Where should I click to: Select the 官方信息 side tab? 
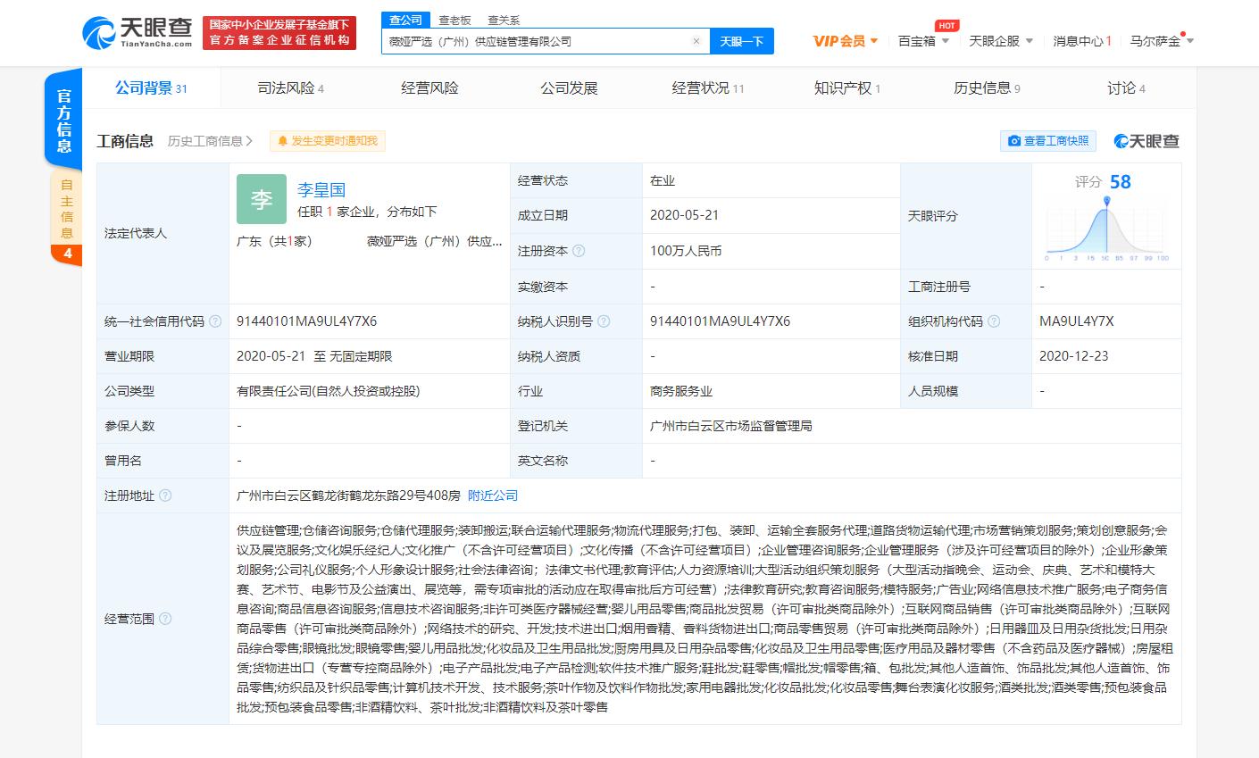click(64, 120)
